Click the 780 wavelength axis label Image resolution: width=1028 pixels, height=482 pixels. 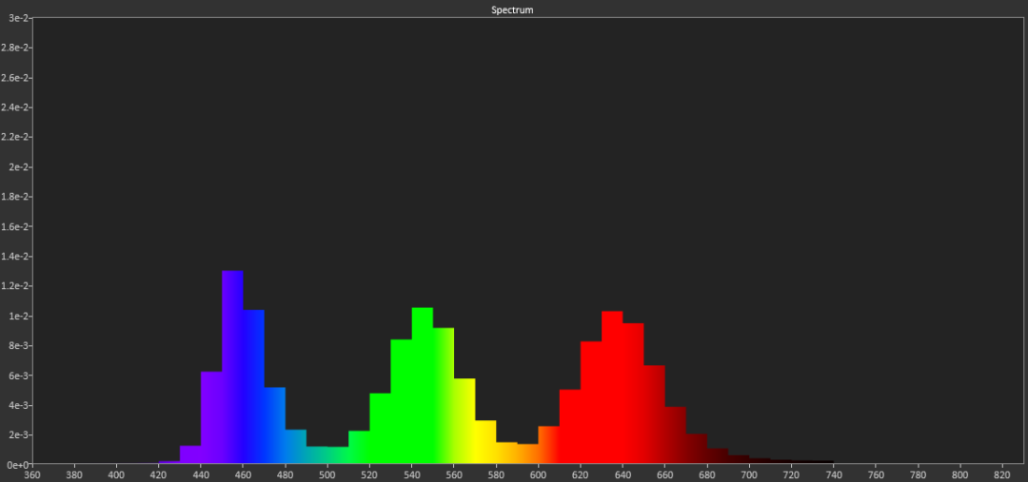point(918,474)
